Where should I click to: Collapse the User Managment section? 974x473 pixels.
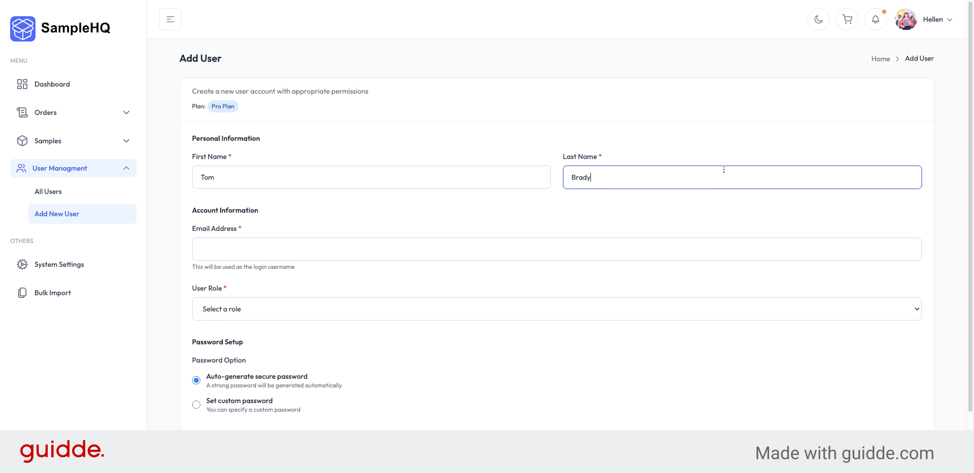pos(126,168)
